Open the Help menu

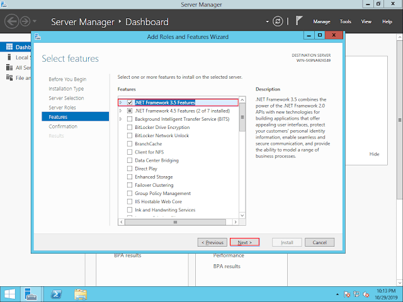(387, 21)
